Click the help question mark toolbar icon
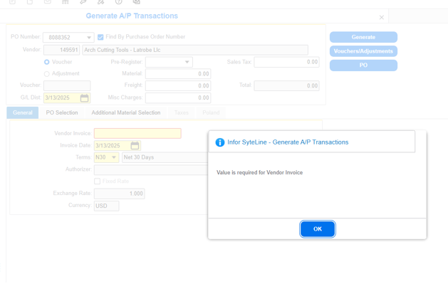Screen dimensions: 448x306 point(119,2)
